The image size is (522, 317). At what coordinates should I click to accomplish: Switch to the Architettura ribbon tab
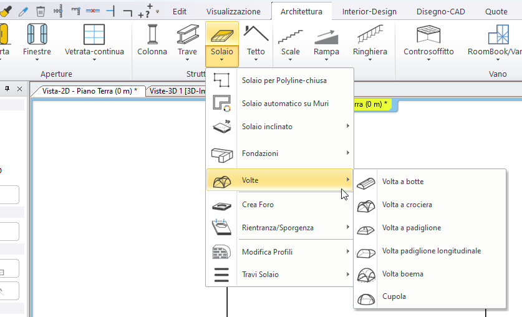coord(301,12)
